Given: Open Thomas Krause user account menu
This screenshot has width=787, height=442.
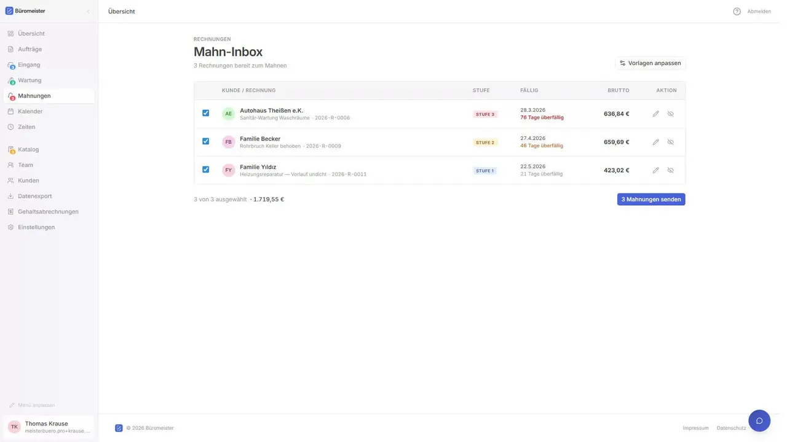Looking at the screenshot, I should pos(49,427).
